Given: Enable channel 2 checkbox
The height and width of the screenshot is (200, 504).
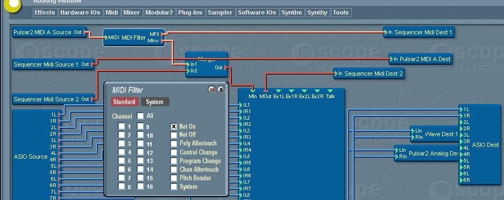Looking at the screenshot, I should (x=122, y=135).
